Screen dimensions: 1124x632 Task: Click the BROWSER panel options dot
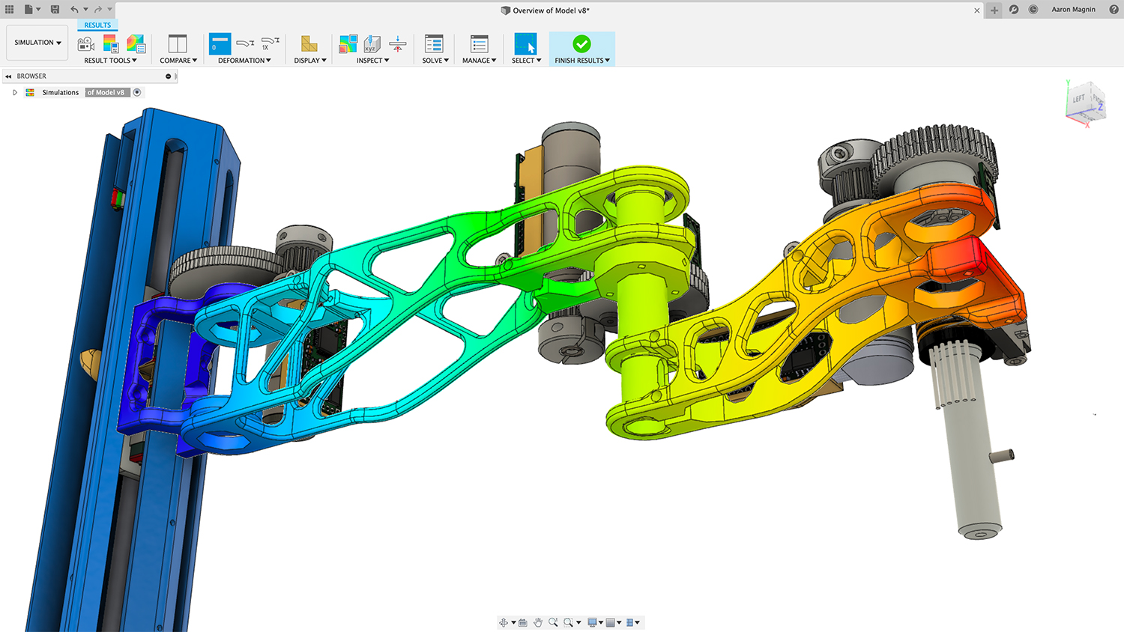click(168, 76)
